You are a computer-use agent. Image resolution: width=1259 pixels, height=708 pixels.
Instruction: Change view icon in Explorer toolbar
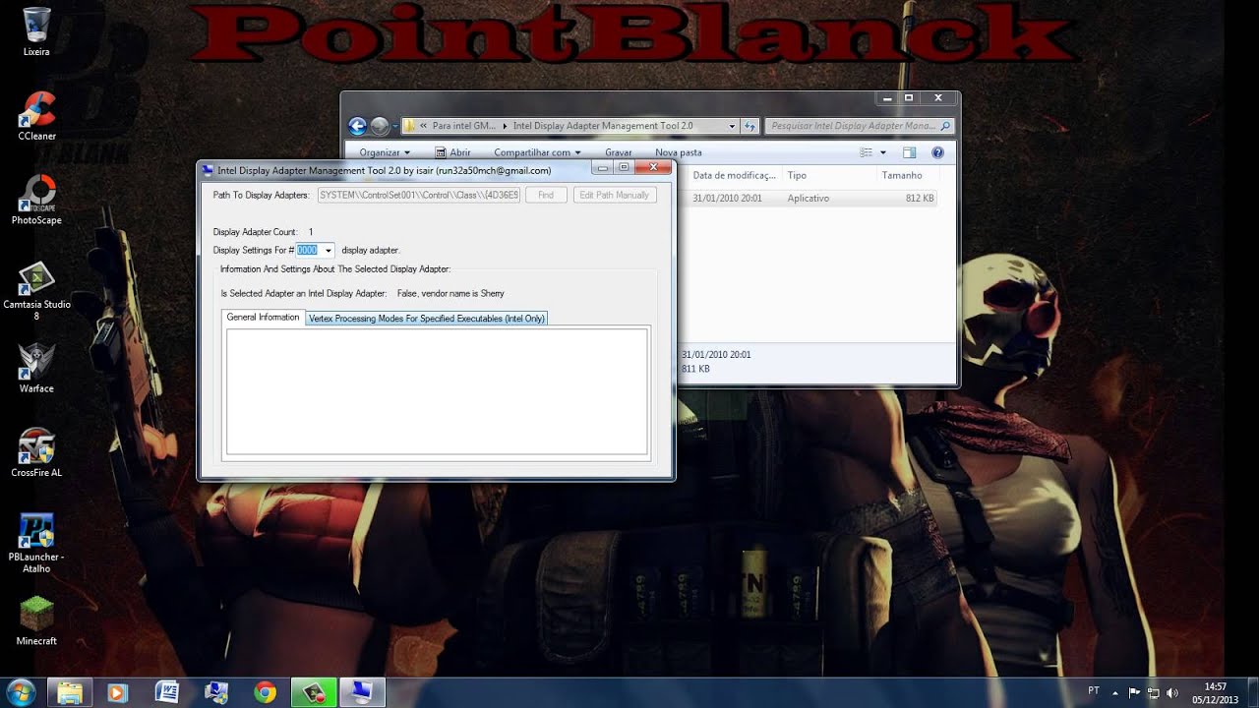coord(866,152)
